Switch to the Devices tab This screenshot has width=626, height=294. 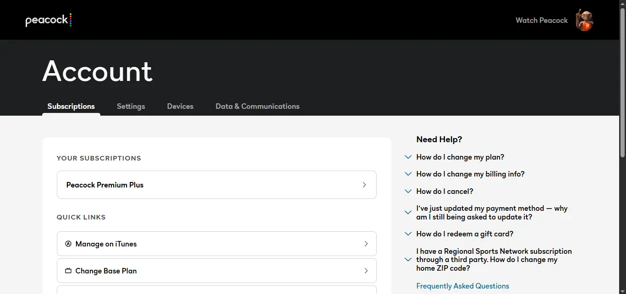pos(180,106)
